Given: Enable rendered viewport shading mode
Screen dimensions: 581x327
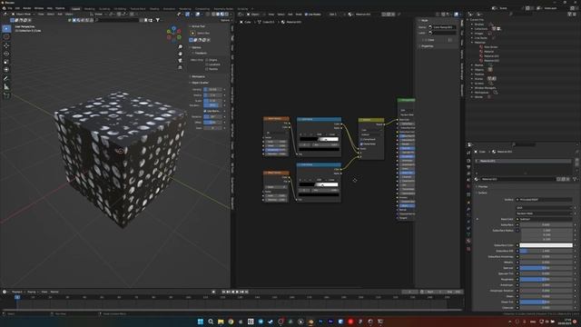Looking at the screenshot, I should coord(226,15).
